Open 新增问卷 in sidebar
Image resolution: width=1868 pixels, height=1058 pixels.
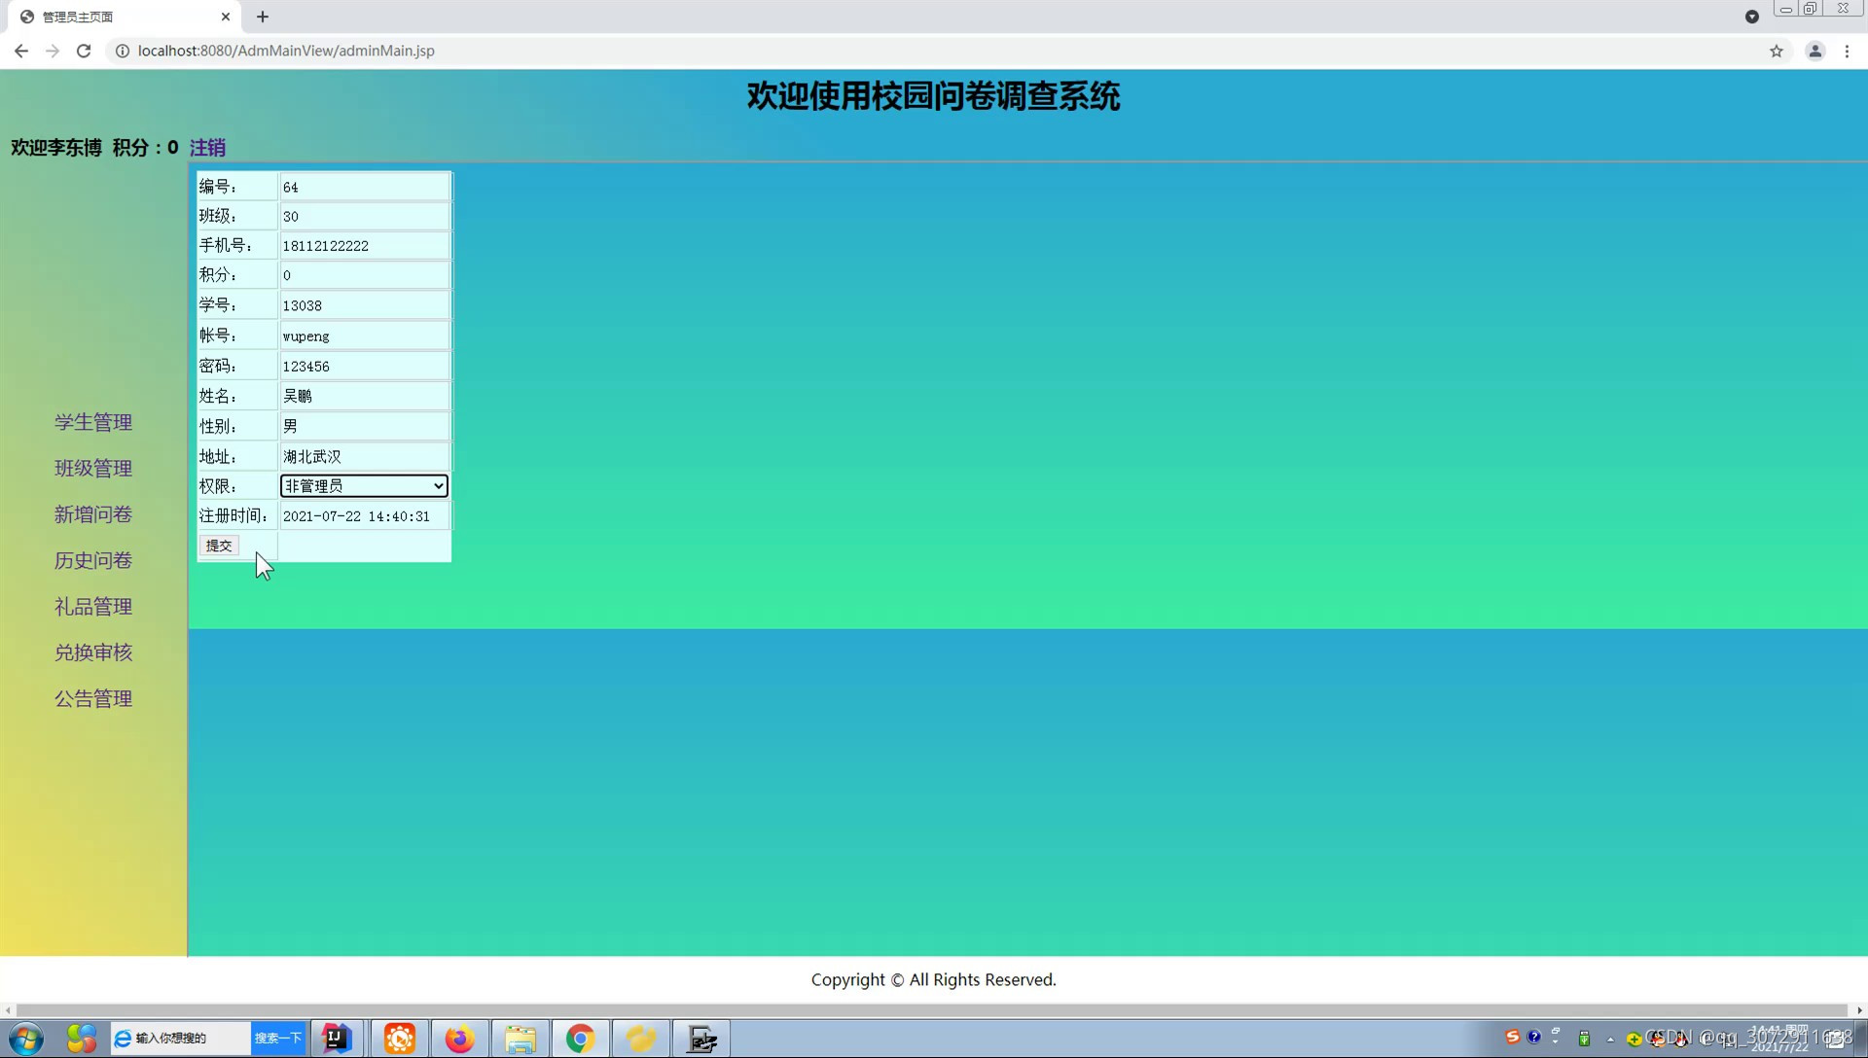point(93,514)
